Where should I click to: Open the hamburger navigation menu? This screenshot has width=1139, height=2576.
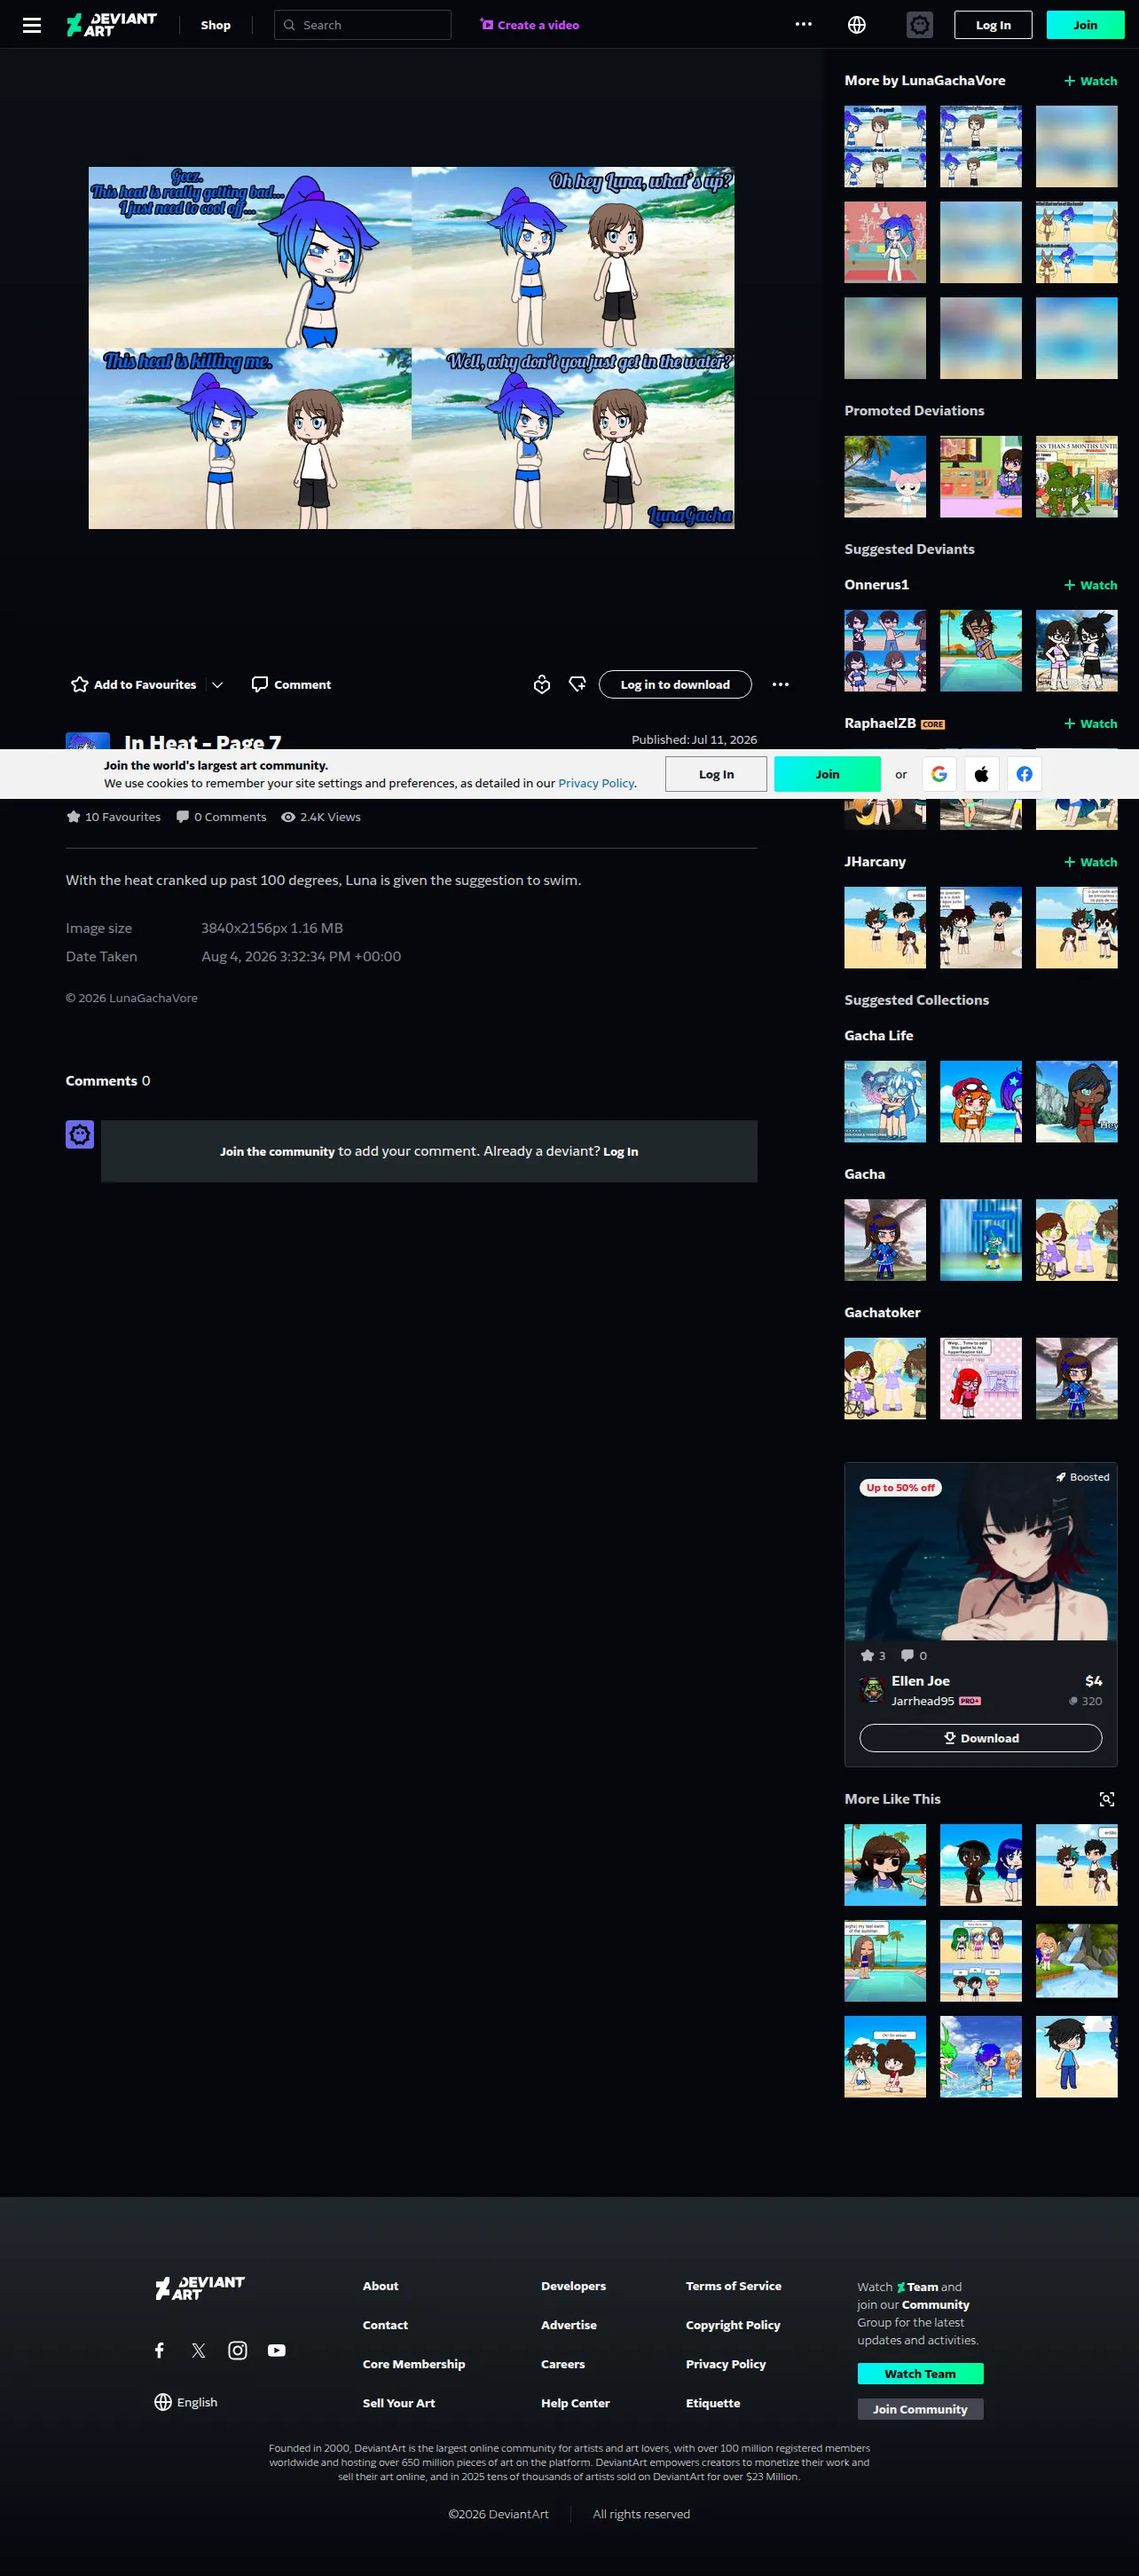click(32, 25)
